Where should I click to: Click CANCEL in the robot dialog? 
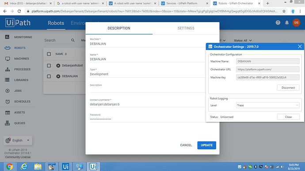click(x=186, y=145)
